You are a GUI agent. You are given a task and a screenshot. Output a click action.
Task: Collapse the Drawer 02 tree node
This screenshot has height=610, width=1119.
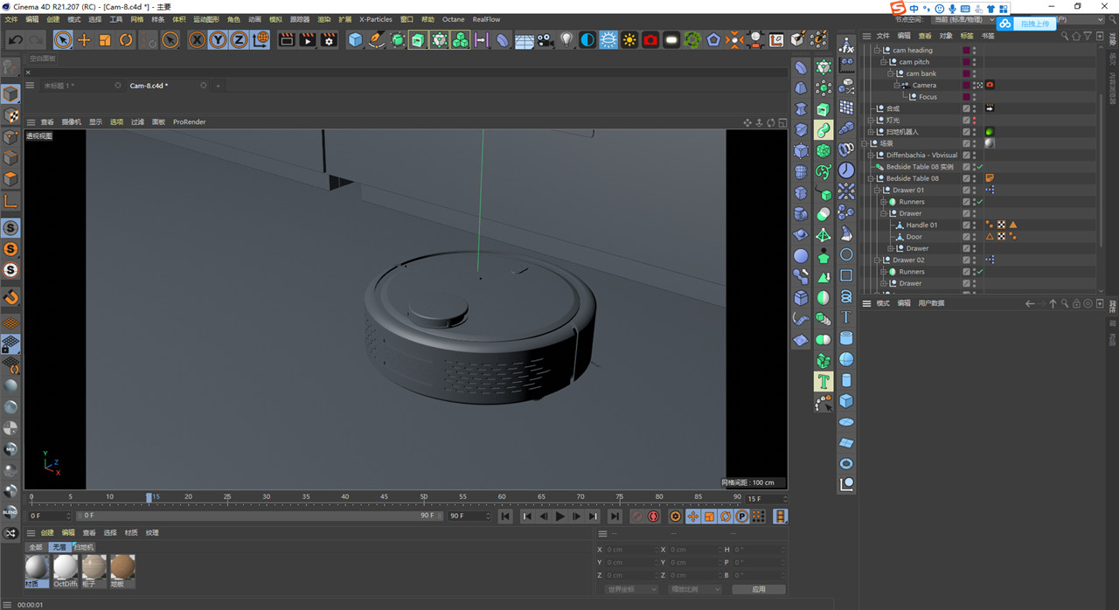click(877, 260)
